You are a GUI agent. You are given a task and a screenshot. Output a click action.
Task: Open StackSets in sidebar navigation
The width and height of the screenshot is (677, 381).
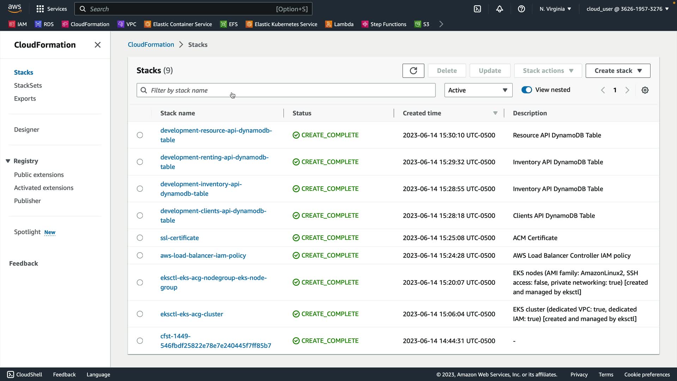pos(28,85)
